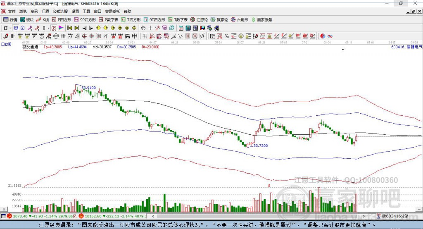The width and height of the screenshot is (423, 229).
Task: Click the 53.9100 high price label
Action: (88, 88)
